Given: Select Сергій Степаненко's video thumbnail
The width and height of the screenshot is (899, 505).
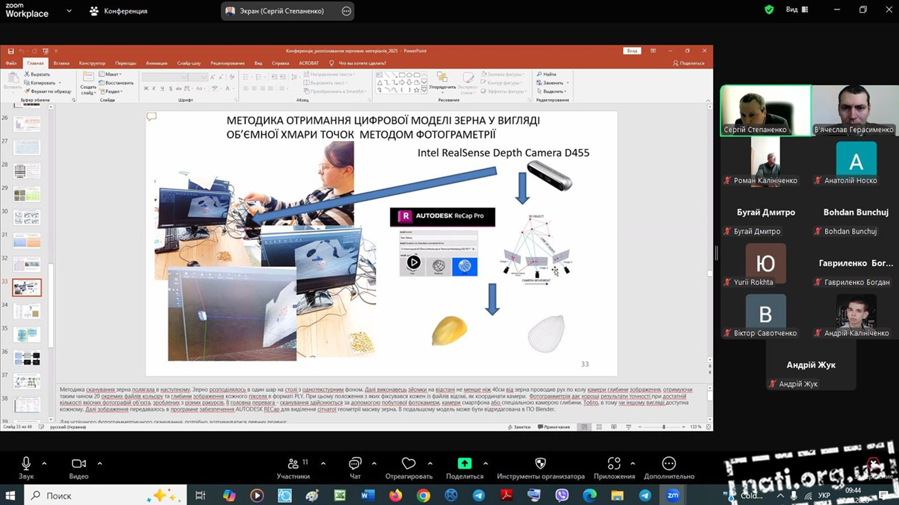Looking at the screenshot, I should tap(765, 110).
